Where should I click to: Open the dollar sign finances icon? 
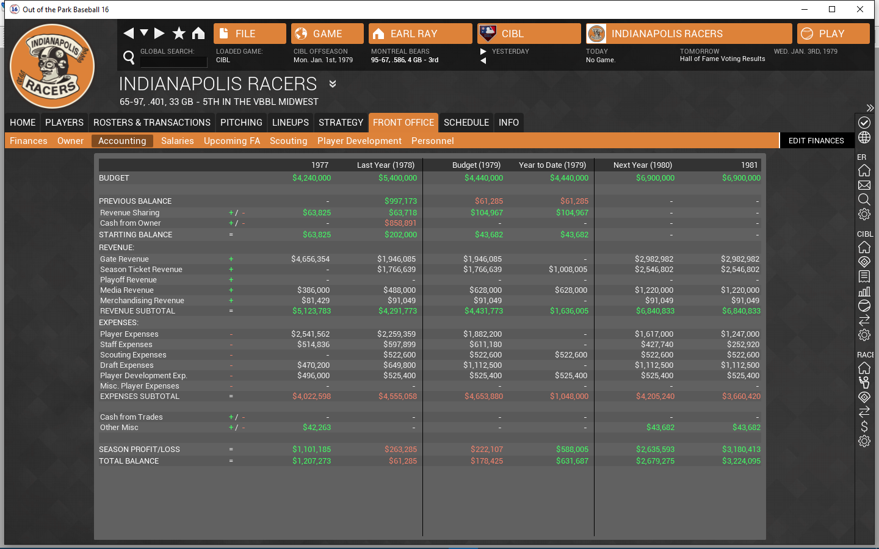(x=864, y=426)
